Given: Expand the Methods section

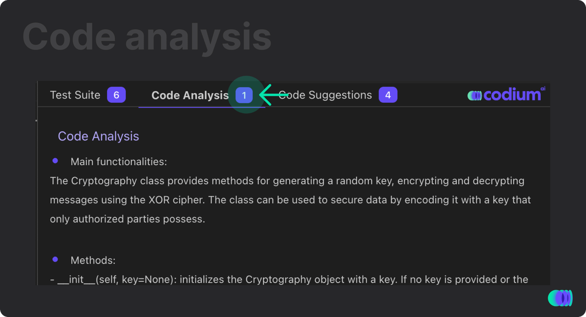Looking at the screenshot, I should (x=93, y=260).
